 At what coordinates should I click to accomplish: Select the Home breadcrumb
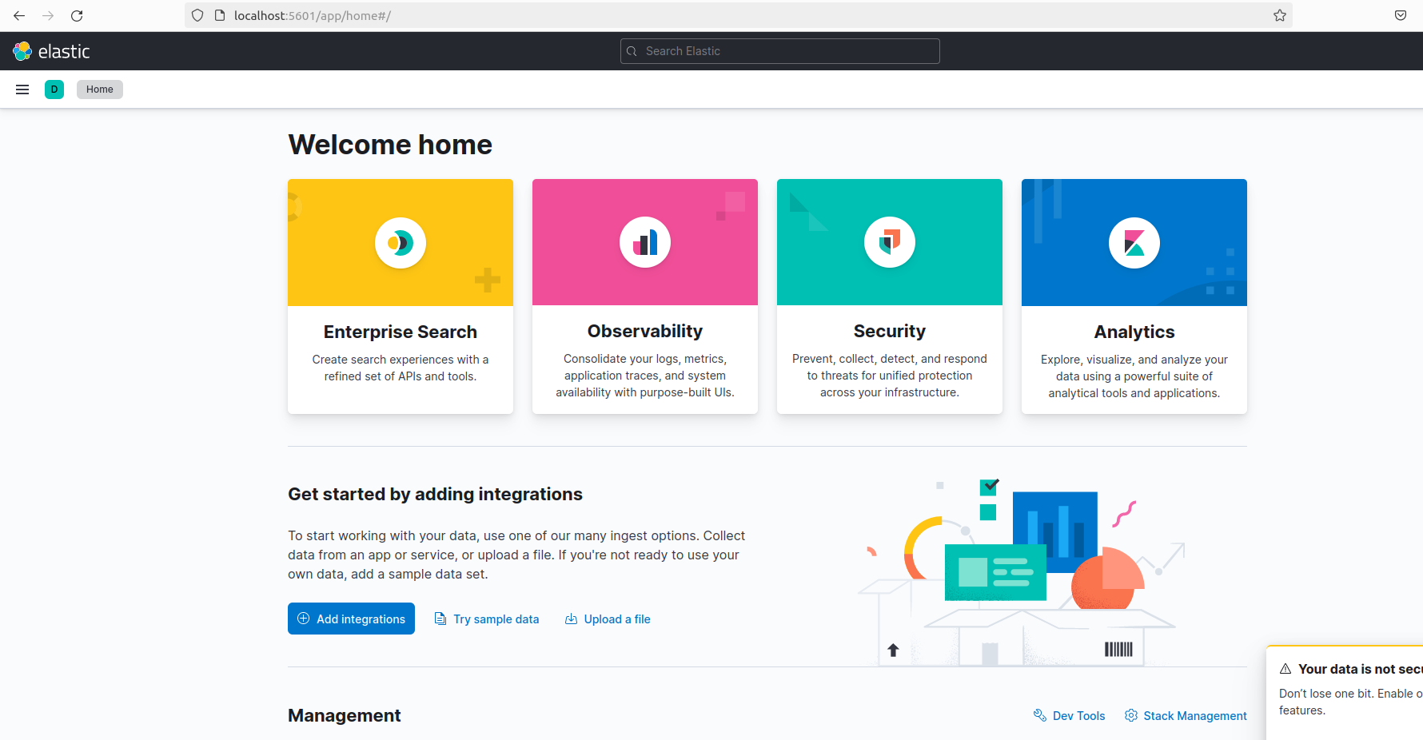click(100, 90)
